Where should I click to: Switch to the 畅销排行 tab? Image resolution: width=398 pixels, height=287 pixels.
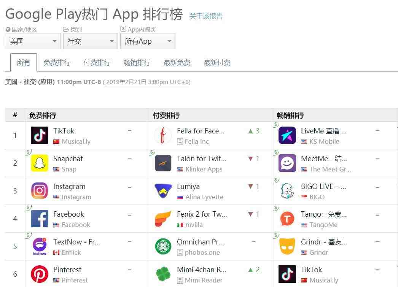[137, 63]
